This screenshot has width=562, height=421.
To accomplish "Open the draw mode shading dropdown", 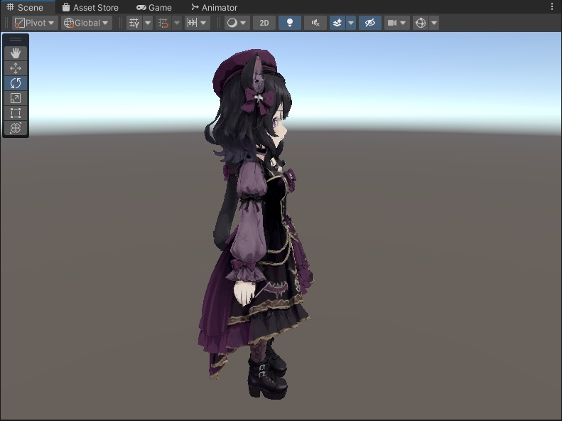I will click(x=237, y=23).
